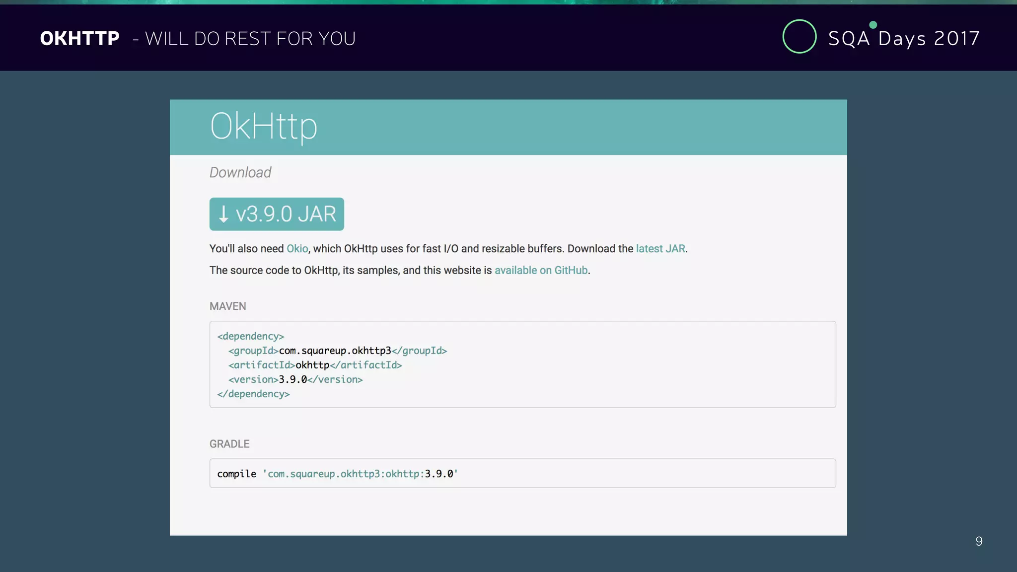Click the v3.9.0 JAR download button
1017x572 pixels.
[x=277, y=214]
